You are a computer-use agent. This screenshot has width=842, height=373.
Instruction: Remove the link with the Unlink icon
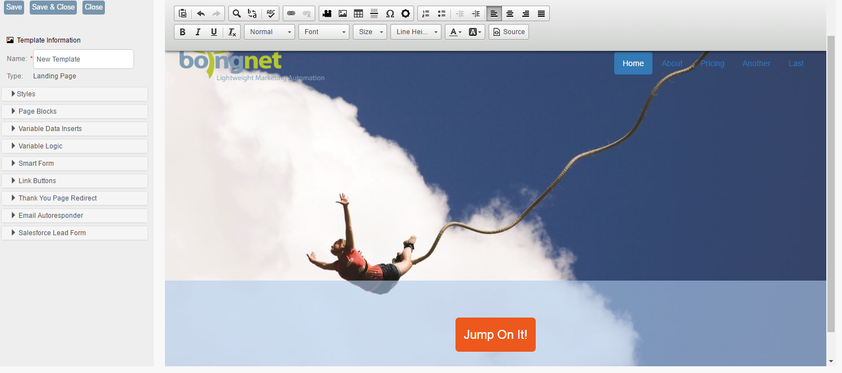point(307,13)
